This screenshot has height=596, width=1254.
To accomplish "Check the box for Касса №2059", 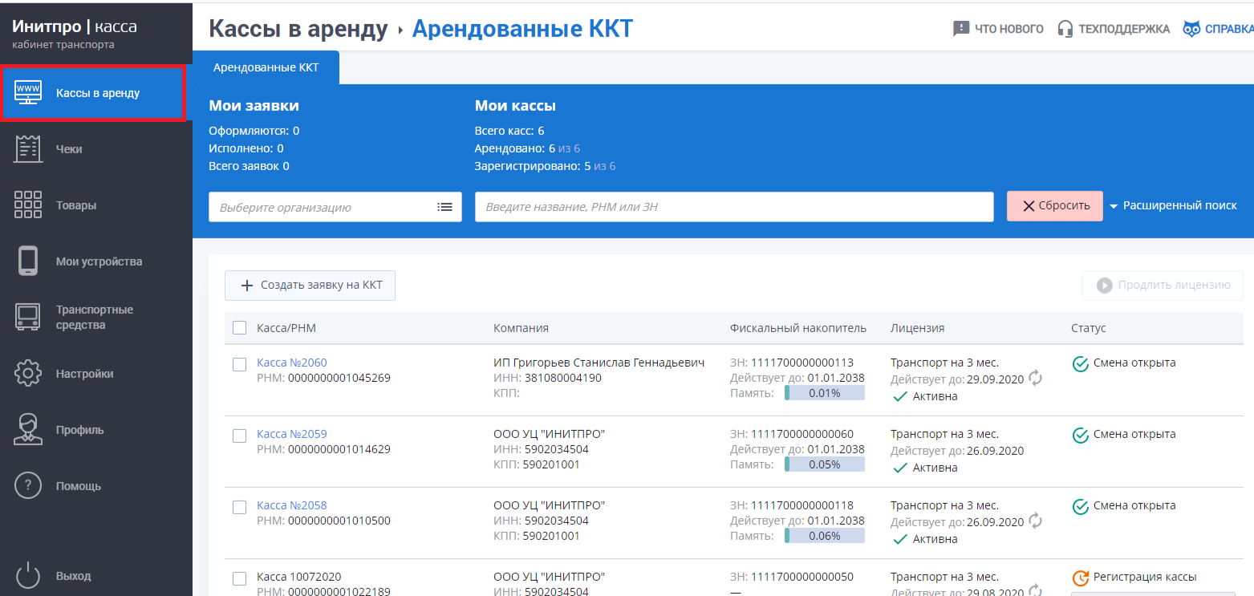I will pyautogui.click(x=239, y=436).
